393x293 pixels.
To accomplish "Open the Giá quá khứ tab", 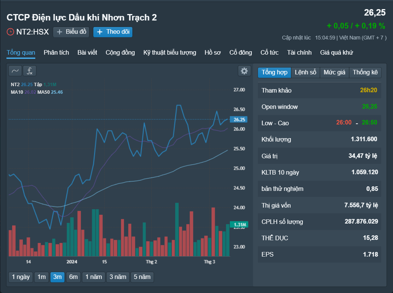I will [336, 53].
